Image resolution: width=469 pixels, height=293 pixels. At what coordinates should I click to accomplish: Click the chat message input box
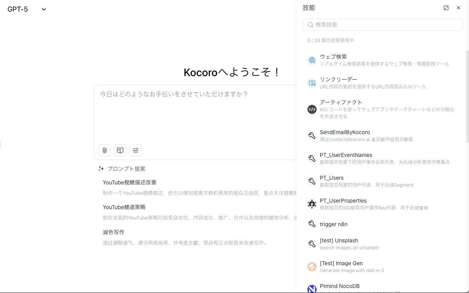(x=194, y=112)
